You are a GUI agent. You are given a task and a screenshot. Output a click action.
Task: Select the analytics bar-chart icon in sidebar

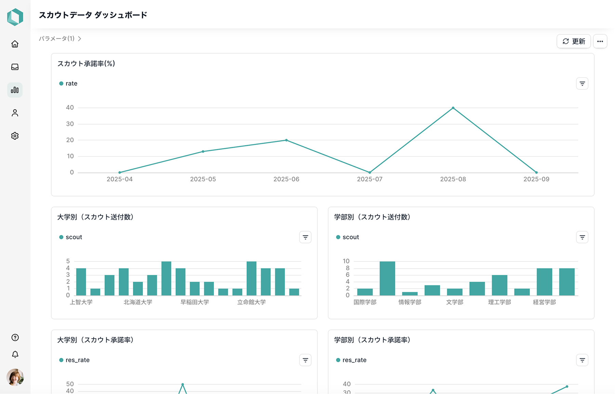click(x=15, y=90)
